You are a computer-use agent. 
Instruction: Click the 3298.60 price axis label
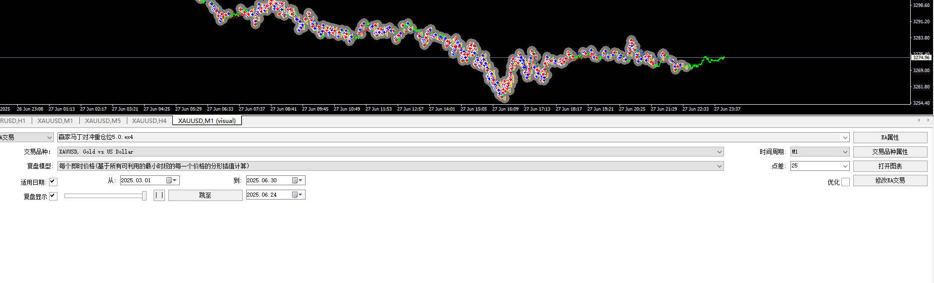click(921, 5)
